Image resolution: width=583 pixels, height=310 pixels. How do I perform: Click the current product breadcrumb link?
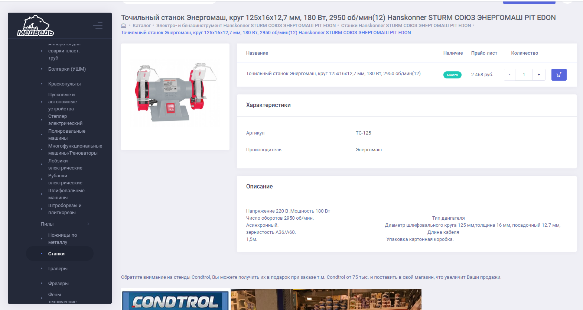point(266,33)
